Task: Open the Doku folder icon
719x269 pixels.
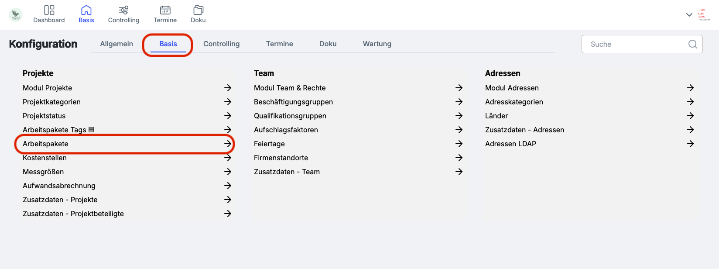Action: tap(198, 10)
